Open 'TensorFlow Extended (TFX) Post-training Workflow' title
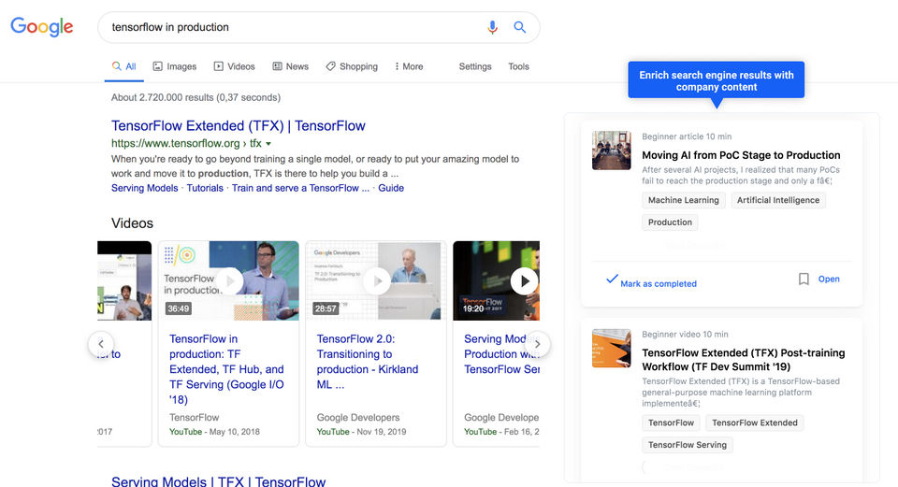This screenshot has width=898, height=487. pos(744,359)
